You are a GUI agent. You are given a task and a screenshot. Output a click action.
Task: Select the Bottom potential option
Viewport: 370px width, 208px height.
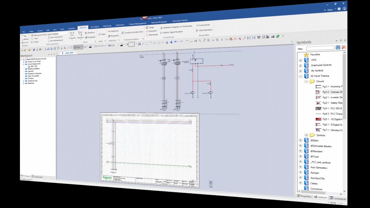coord(25,39)
